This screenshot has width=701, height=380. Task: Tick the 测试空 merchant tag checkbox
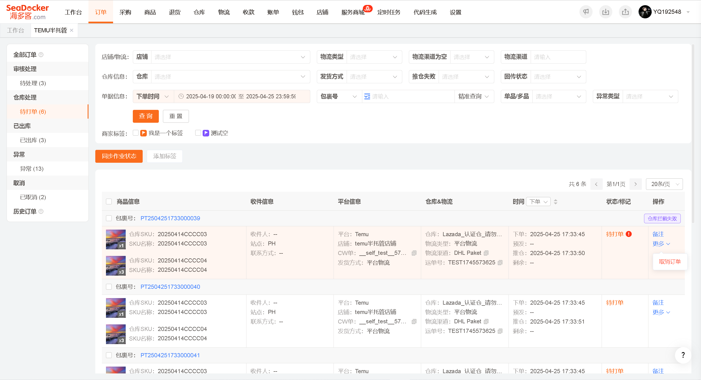[198, 133]
